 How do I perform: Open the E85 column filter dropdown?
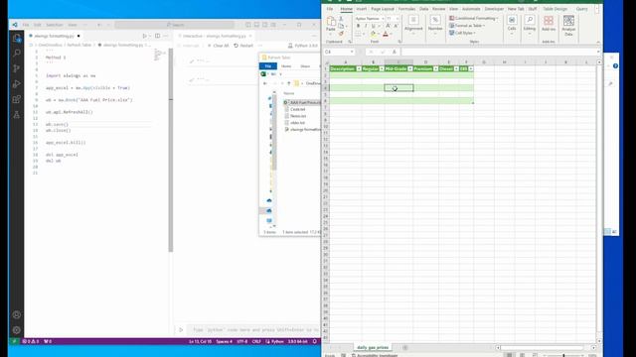470,68
